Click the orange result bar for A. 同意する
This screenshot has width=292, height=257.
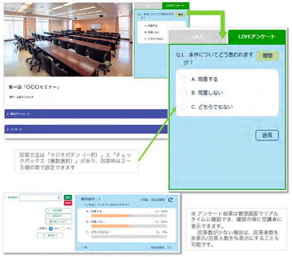pos(107,215)
